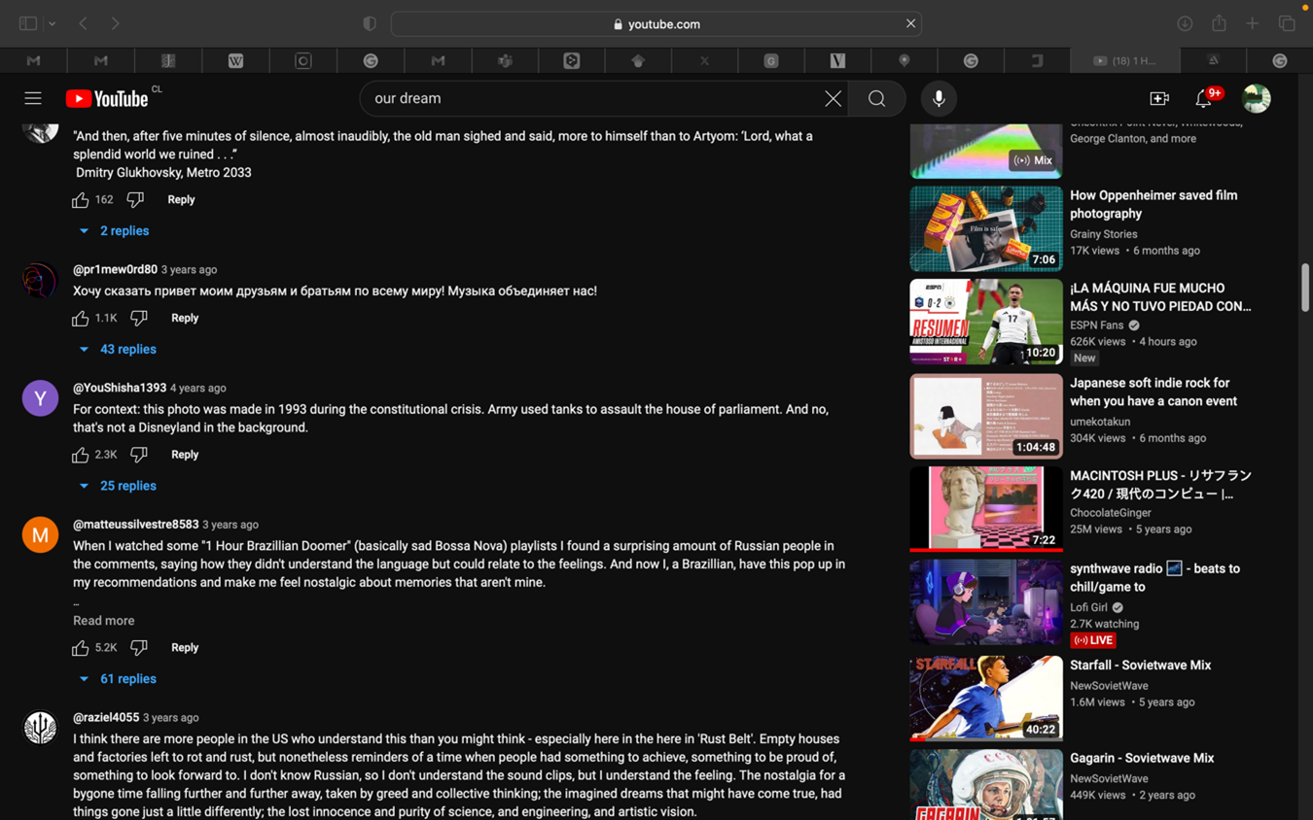This screenshot has width=1313, height=820.
Task: Dislike the comment by @pr1mew0rd80
Action: tap(139, 318)
